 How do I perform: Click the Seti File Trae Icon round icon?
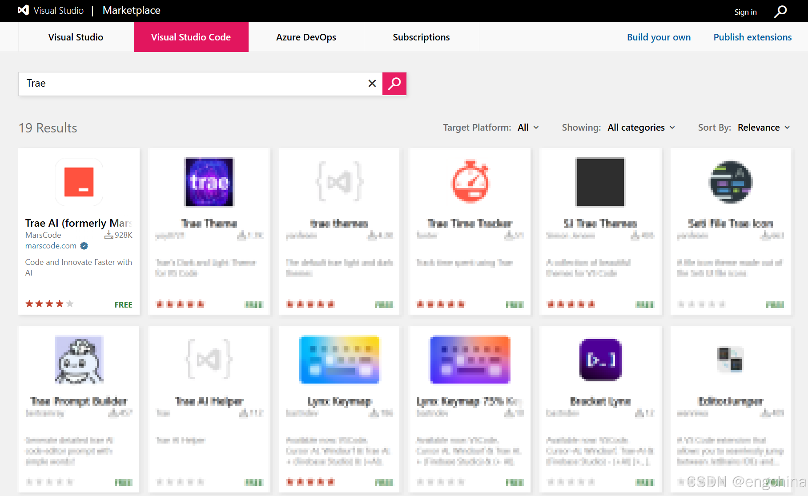coord(731,182)
